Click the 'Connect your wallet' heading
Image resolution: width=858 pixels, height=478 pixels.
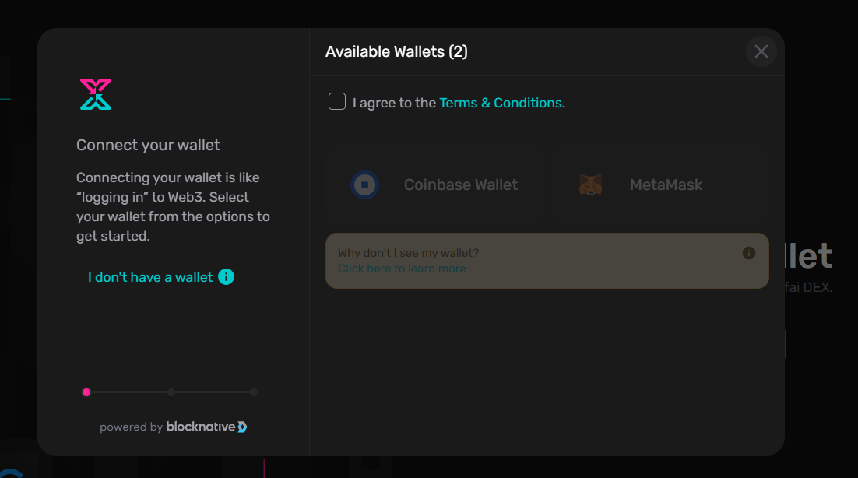pyautogui.click(x=148, y=145)
